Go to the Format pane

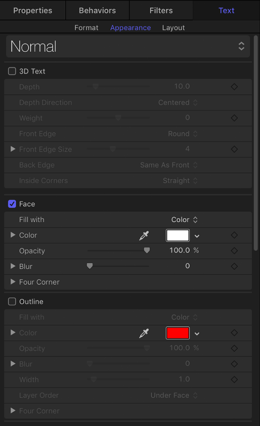point(86,28)
